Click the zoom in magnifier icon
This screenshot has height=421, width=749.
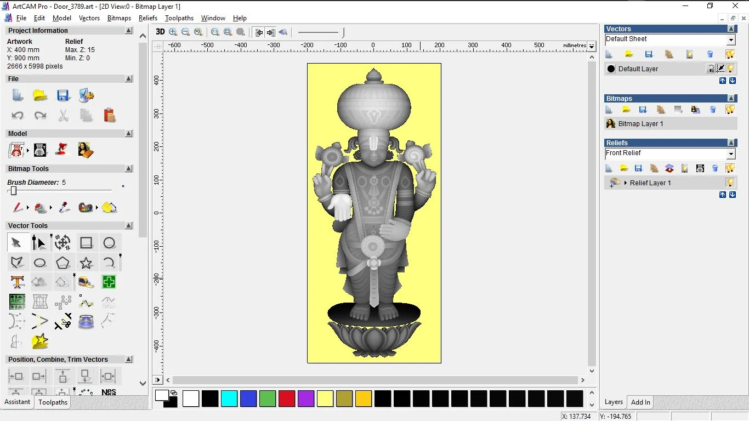173,32
